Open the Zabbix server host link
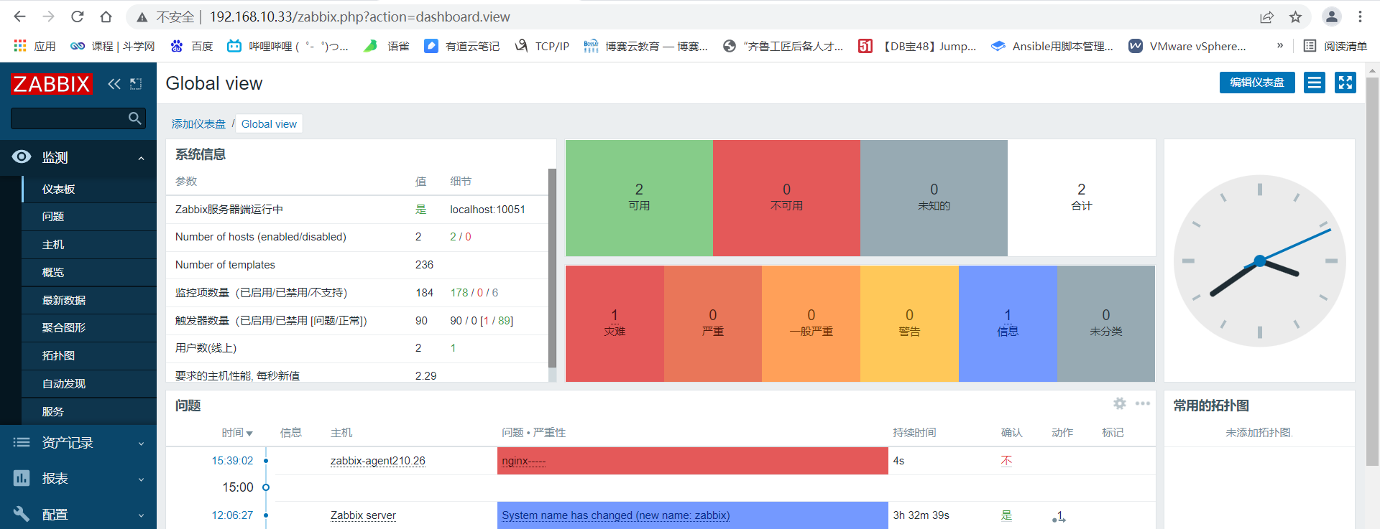Image resolution: width=1380 pixels, height=529 pixels. 363,515
